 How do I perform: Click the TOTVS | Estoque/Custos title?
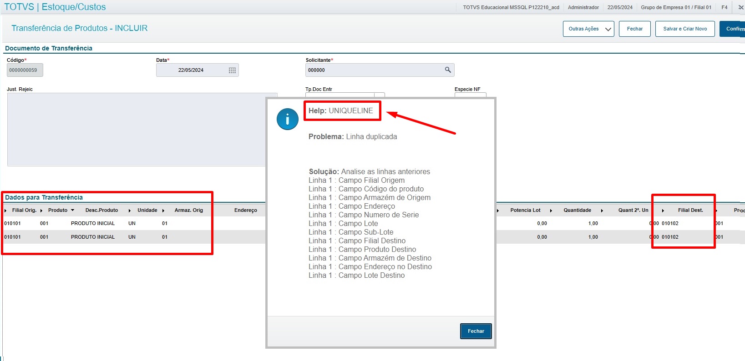[x=55, y=7]
